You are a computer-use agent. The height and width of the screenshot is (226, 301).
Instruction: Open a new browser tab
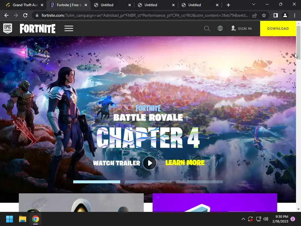click(x=228, y=5)
